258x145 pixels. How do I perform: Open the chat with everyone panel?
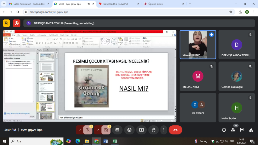[242, 130]
